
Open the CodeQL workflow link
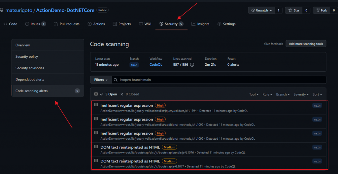pos(156,64)
